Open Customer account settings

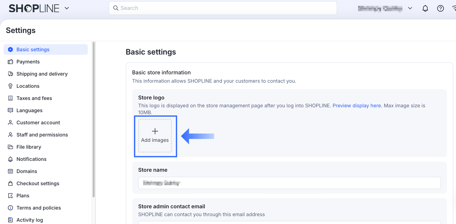(38, 123)
